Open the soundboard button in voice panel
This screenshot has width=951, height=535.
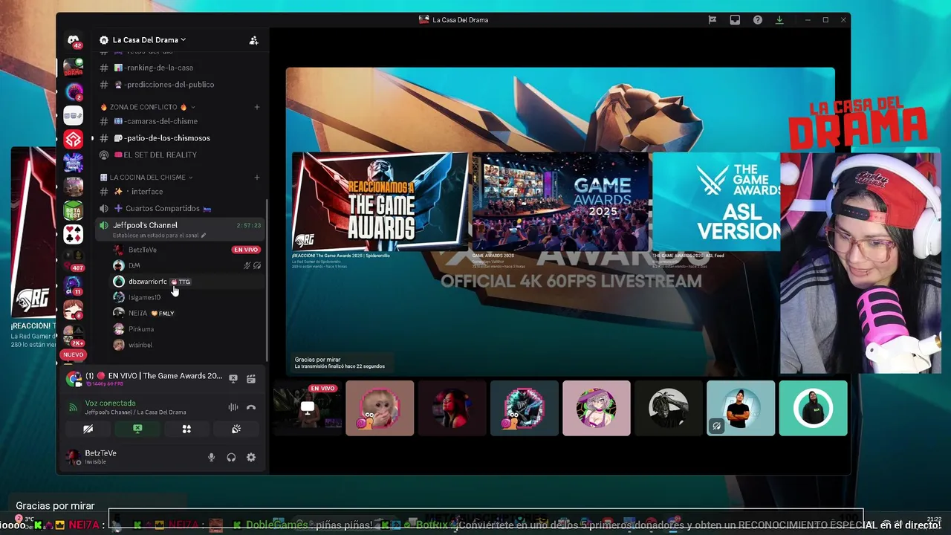pyautogui.click(x=236, y=429)
